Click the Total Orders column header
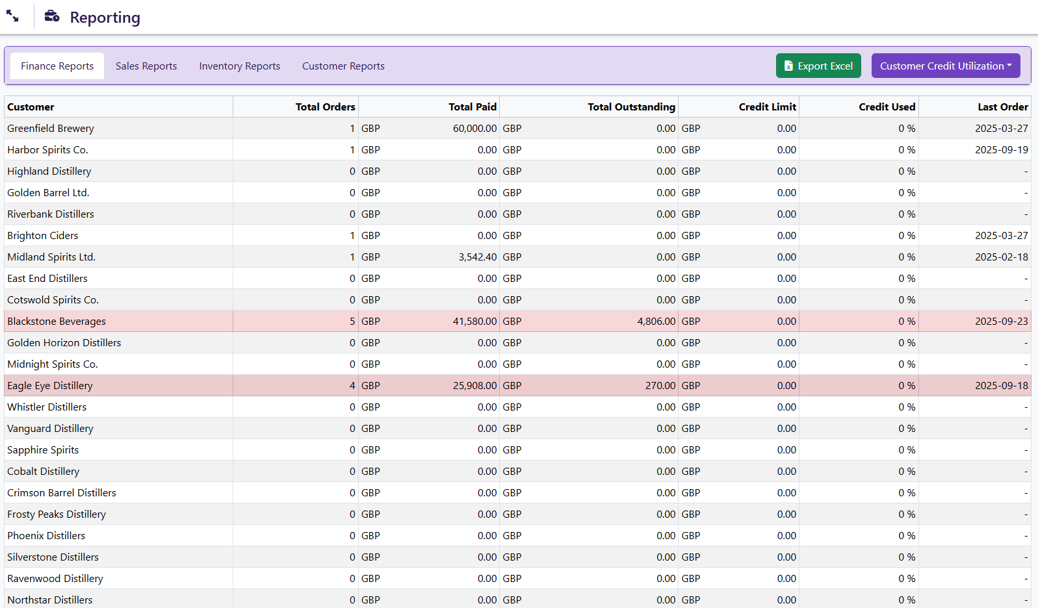The image size is (1038, 608). [x=325, y=107]
